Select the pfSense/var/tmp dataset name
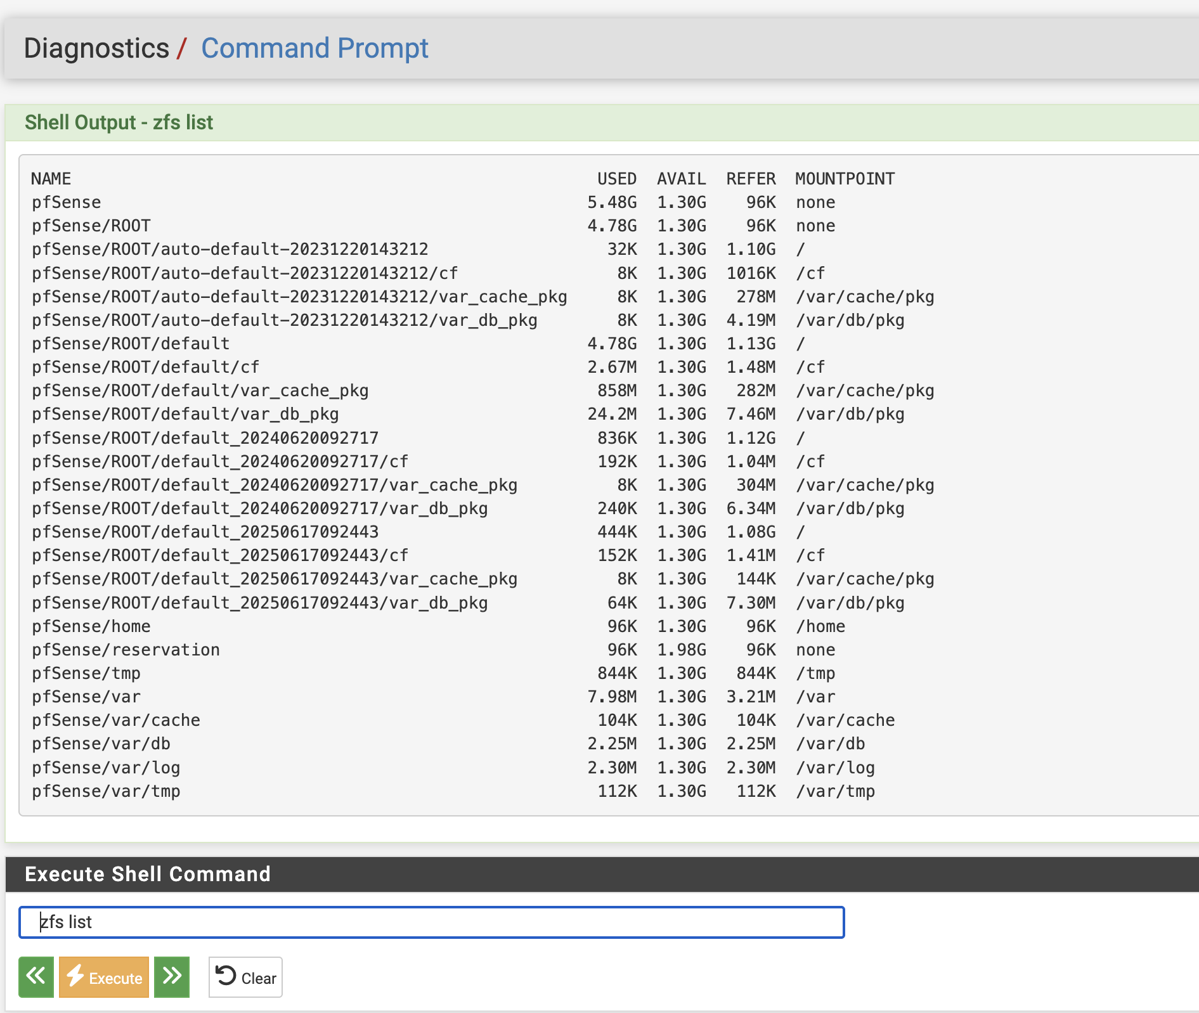 coord(106,791)
